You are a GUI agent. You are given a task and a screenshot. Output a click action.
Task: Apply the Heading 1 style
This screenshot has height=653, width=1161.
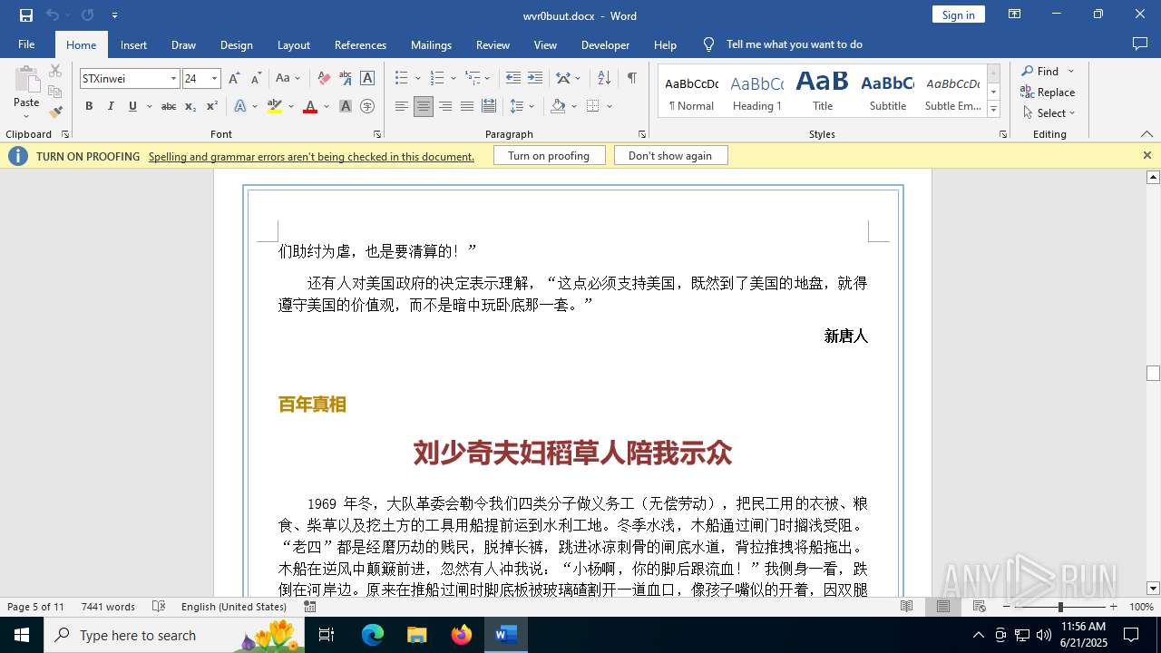click(x=756, y=92)
